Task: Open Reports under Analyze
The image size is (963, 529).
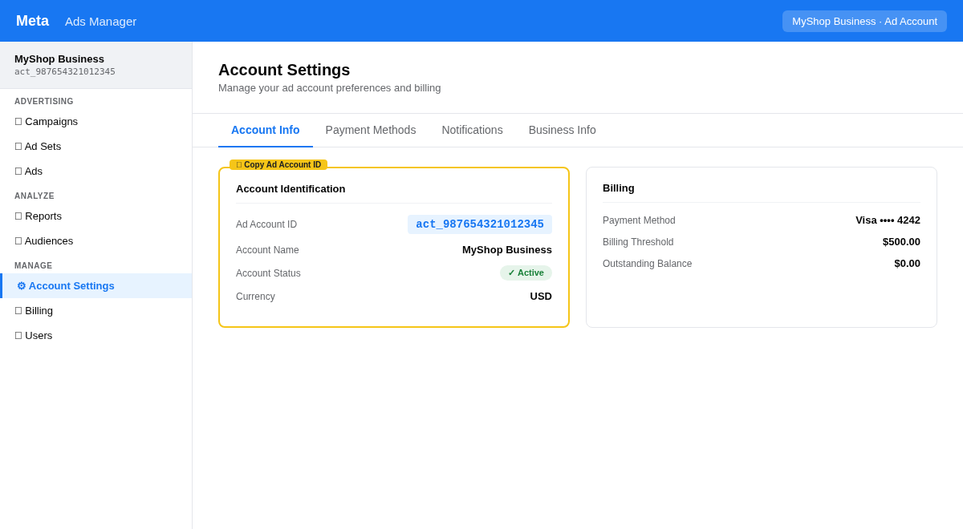Action: tap(95, 216)
